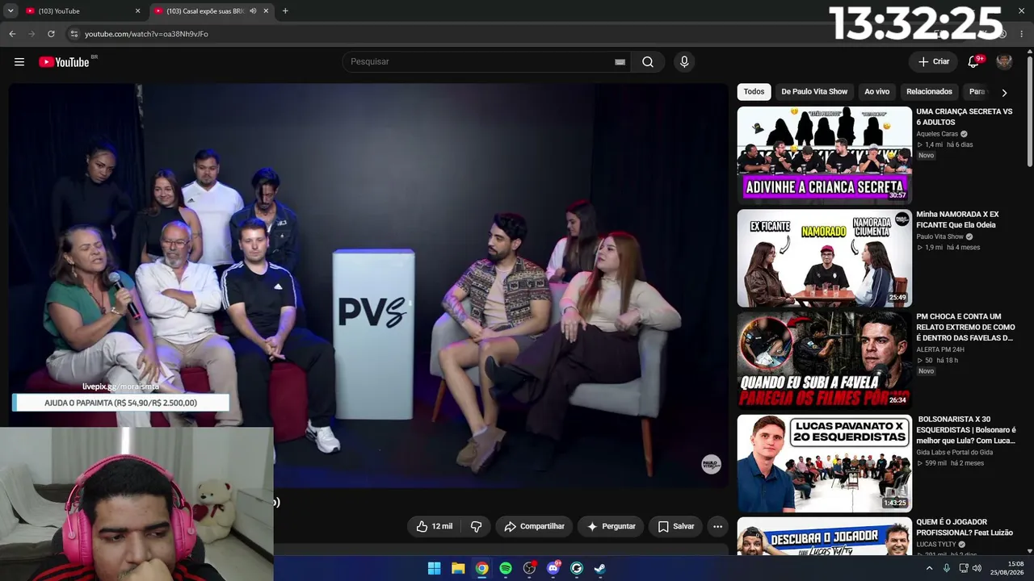Click the search magnifier button
This screenshot has height=581, width=1034.
point(648,62)
